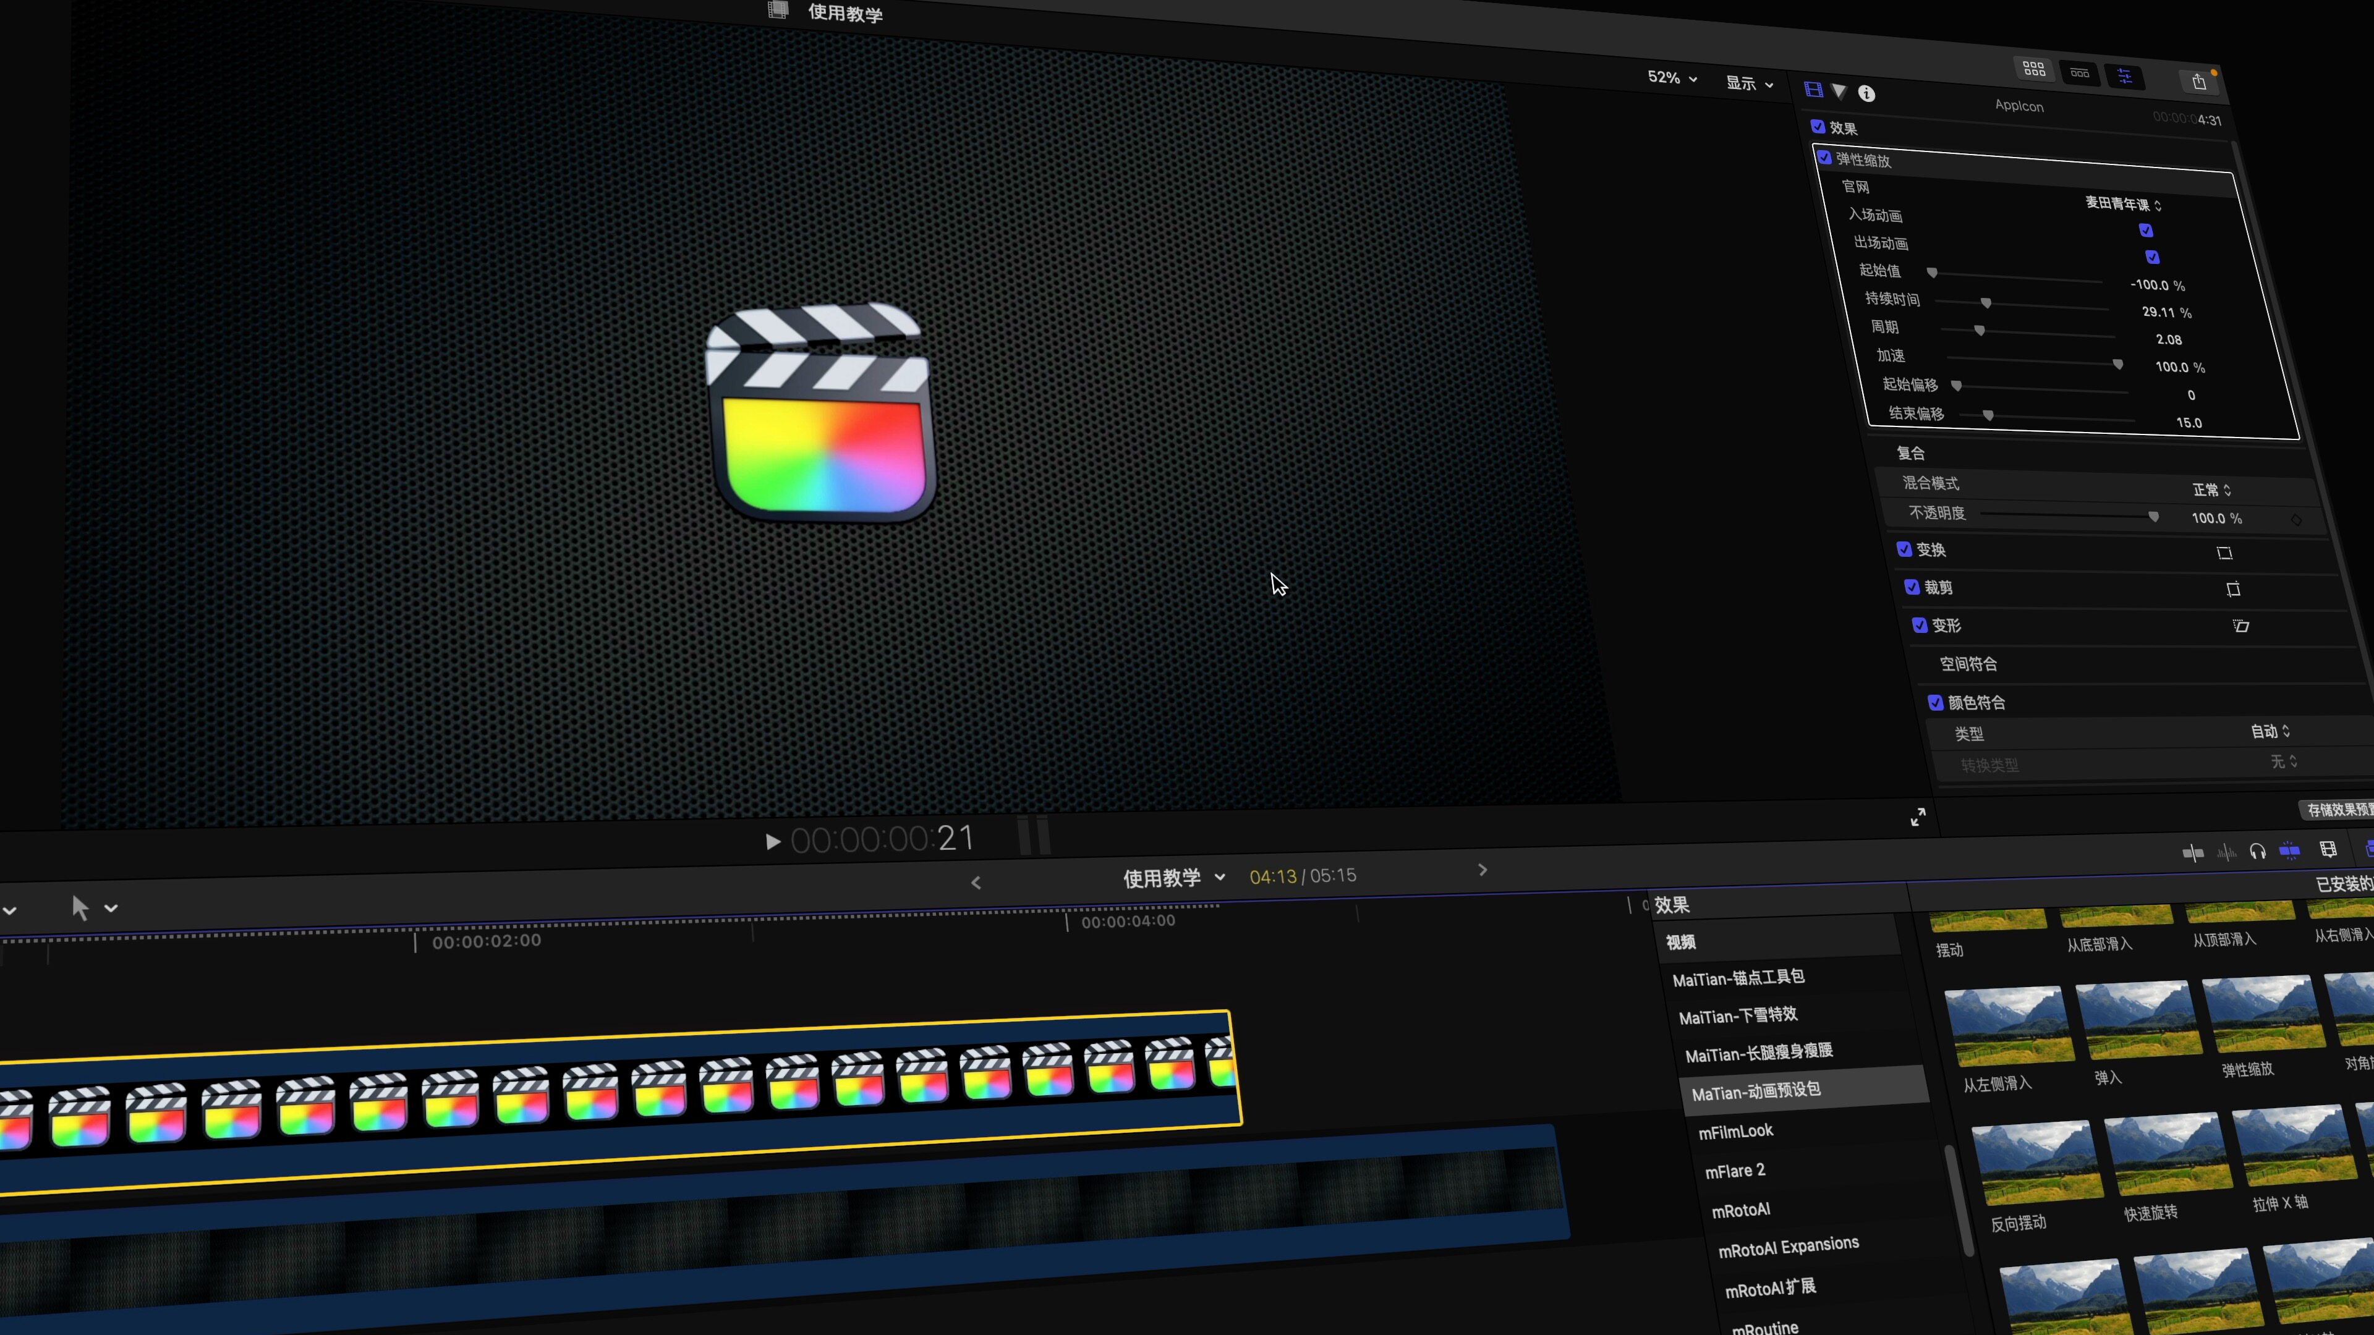Click the share export icon
The height and width of the screenshot is (1335, 2374).
tap(2199, 82)
